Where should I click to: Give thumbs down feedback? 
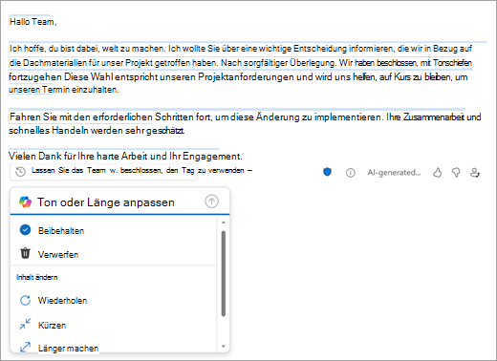pyautogui.click(x=456, y=173)
